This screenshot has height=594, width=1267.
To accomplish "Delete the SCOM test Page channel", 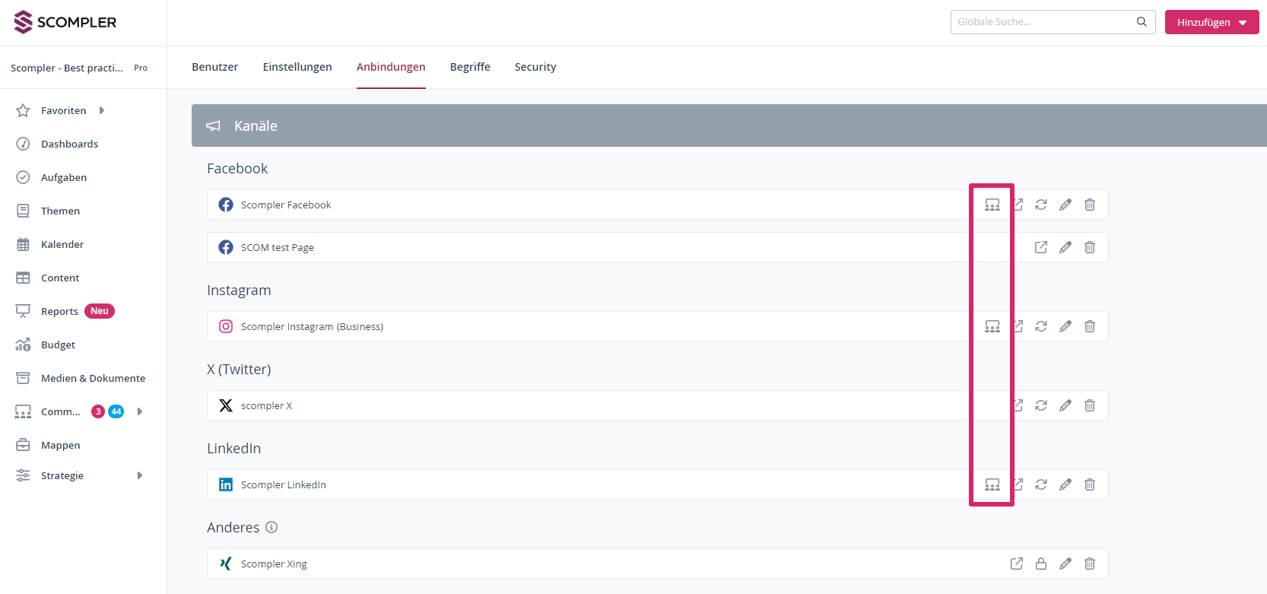I will click(x=1089, y=247).
